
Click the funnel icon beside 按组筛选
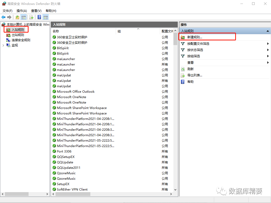click(183, 56)
